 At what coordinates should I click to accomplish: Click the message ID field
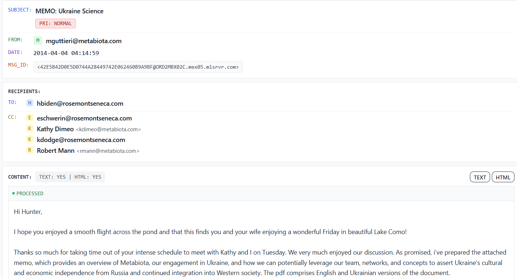138,67
